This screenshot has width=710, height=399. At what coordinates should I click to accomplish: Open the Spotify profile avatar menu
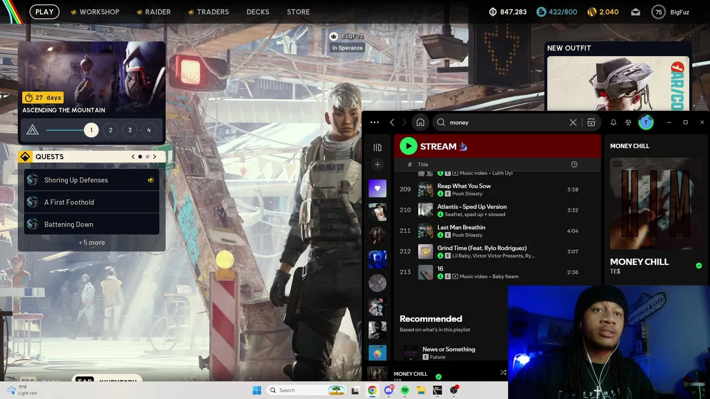click(x=646, y=122)
